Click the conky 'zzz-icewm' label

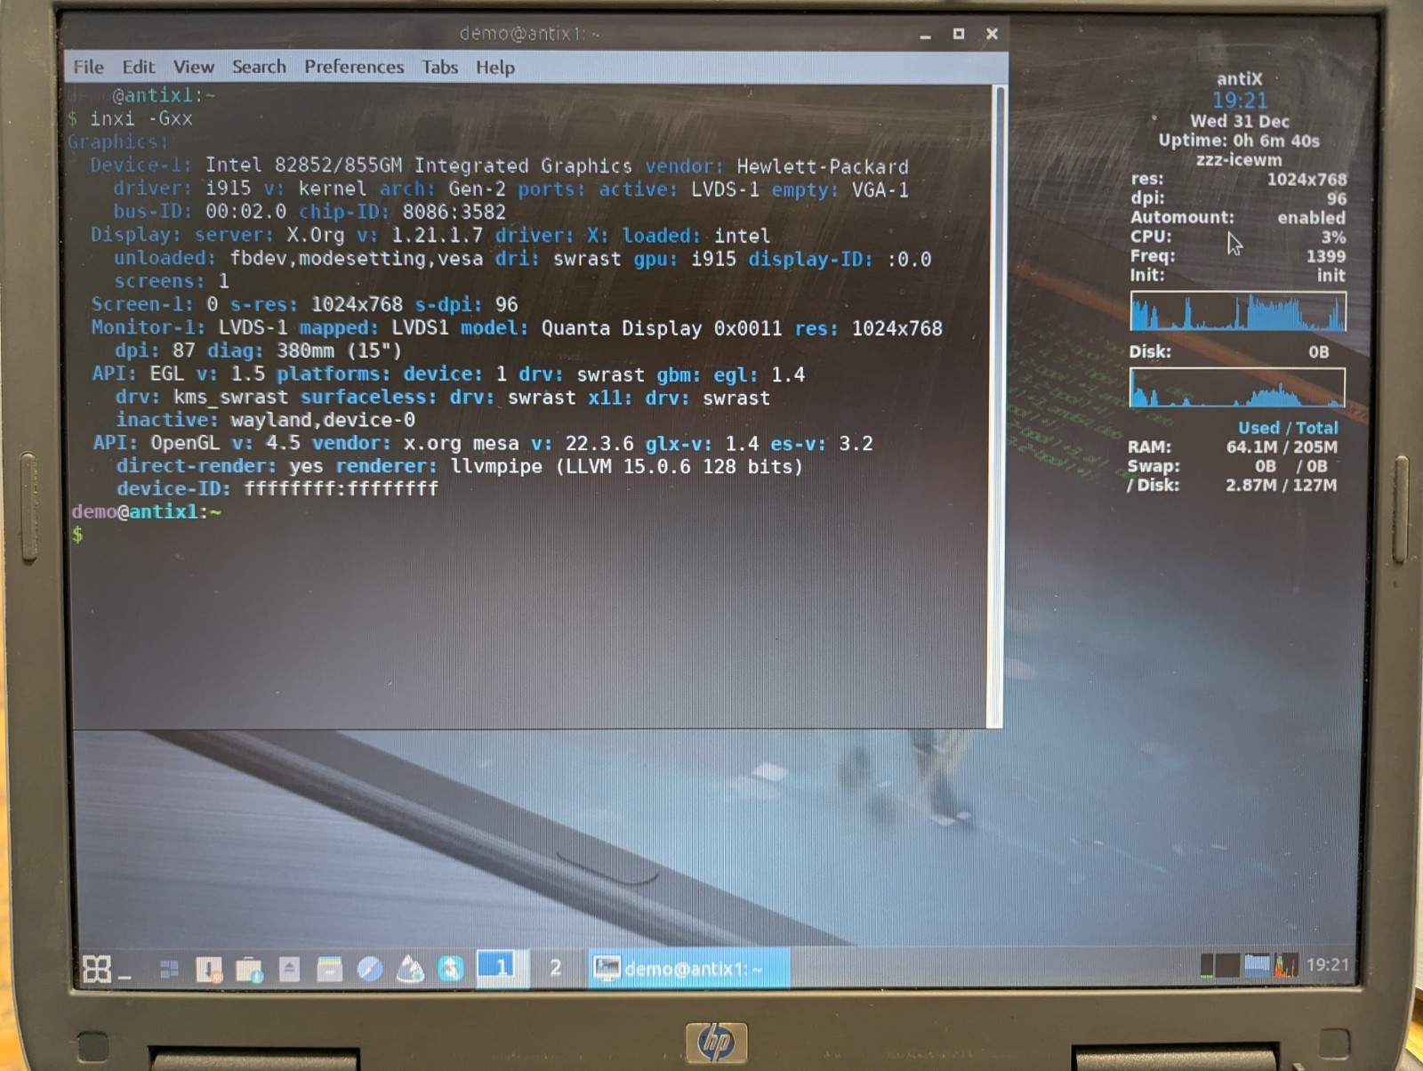[1238, 160]
